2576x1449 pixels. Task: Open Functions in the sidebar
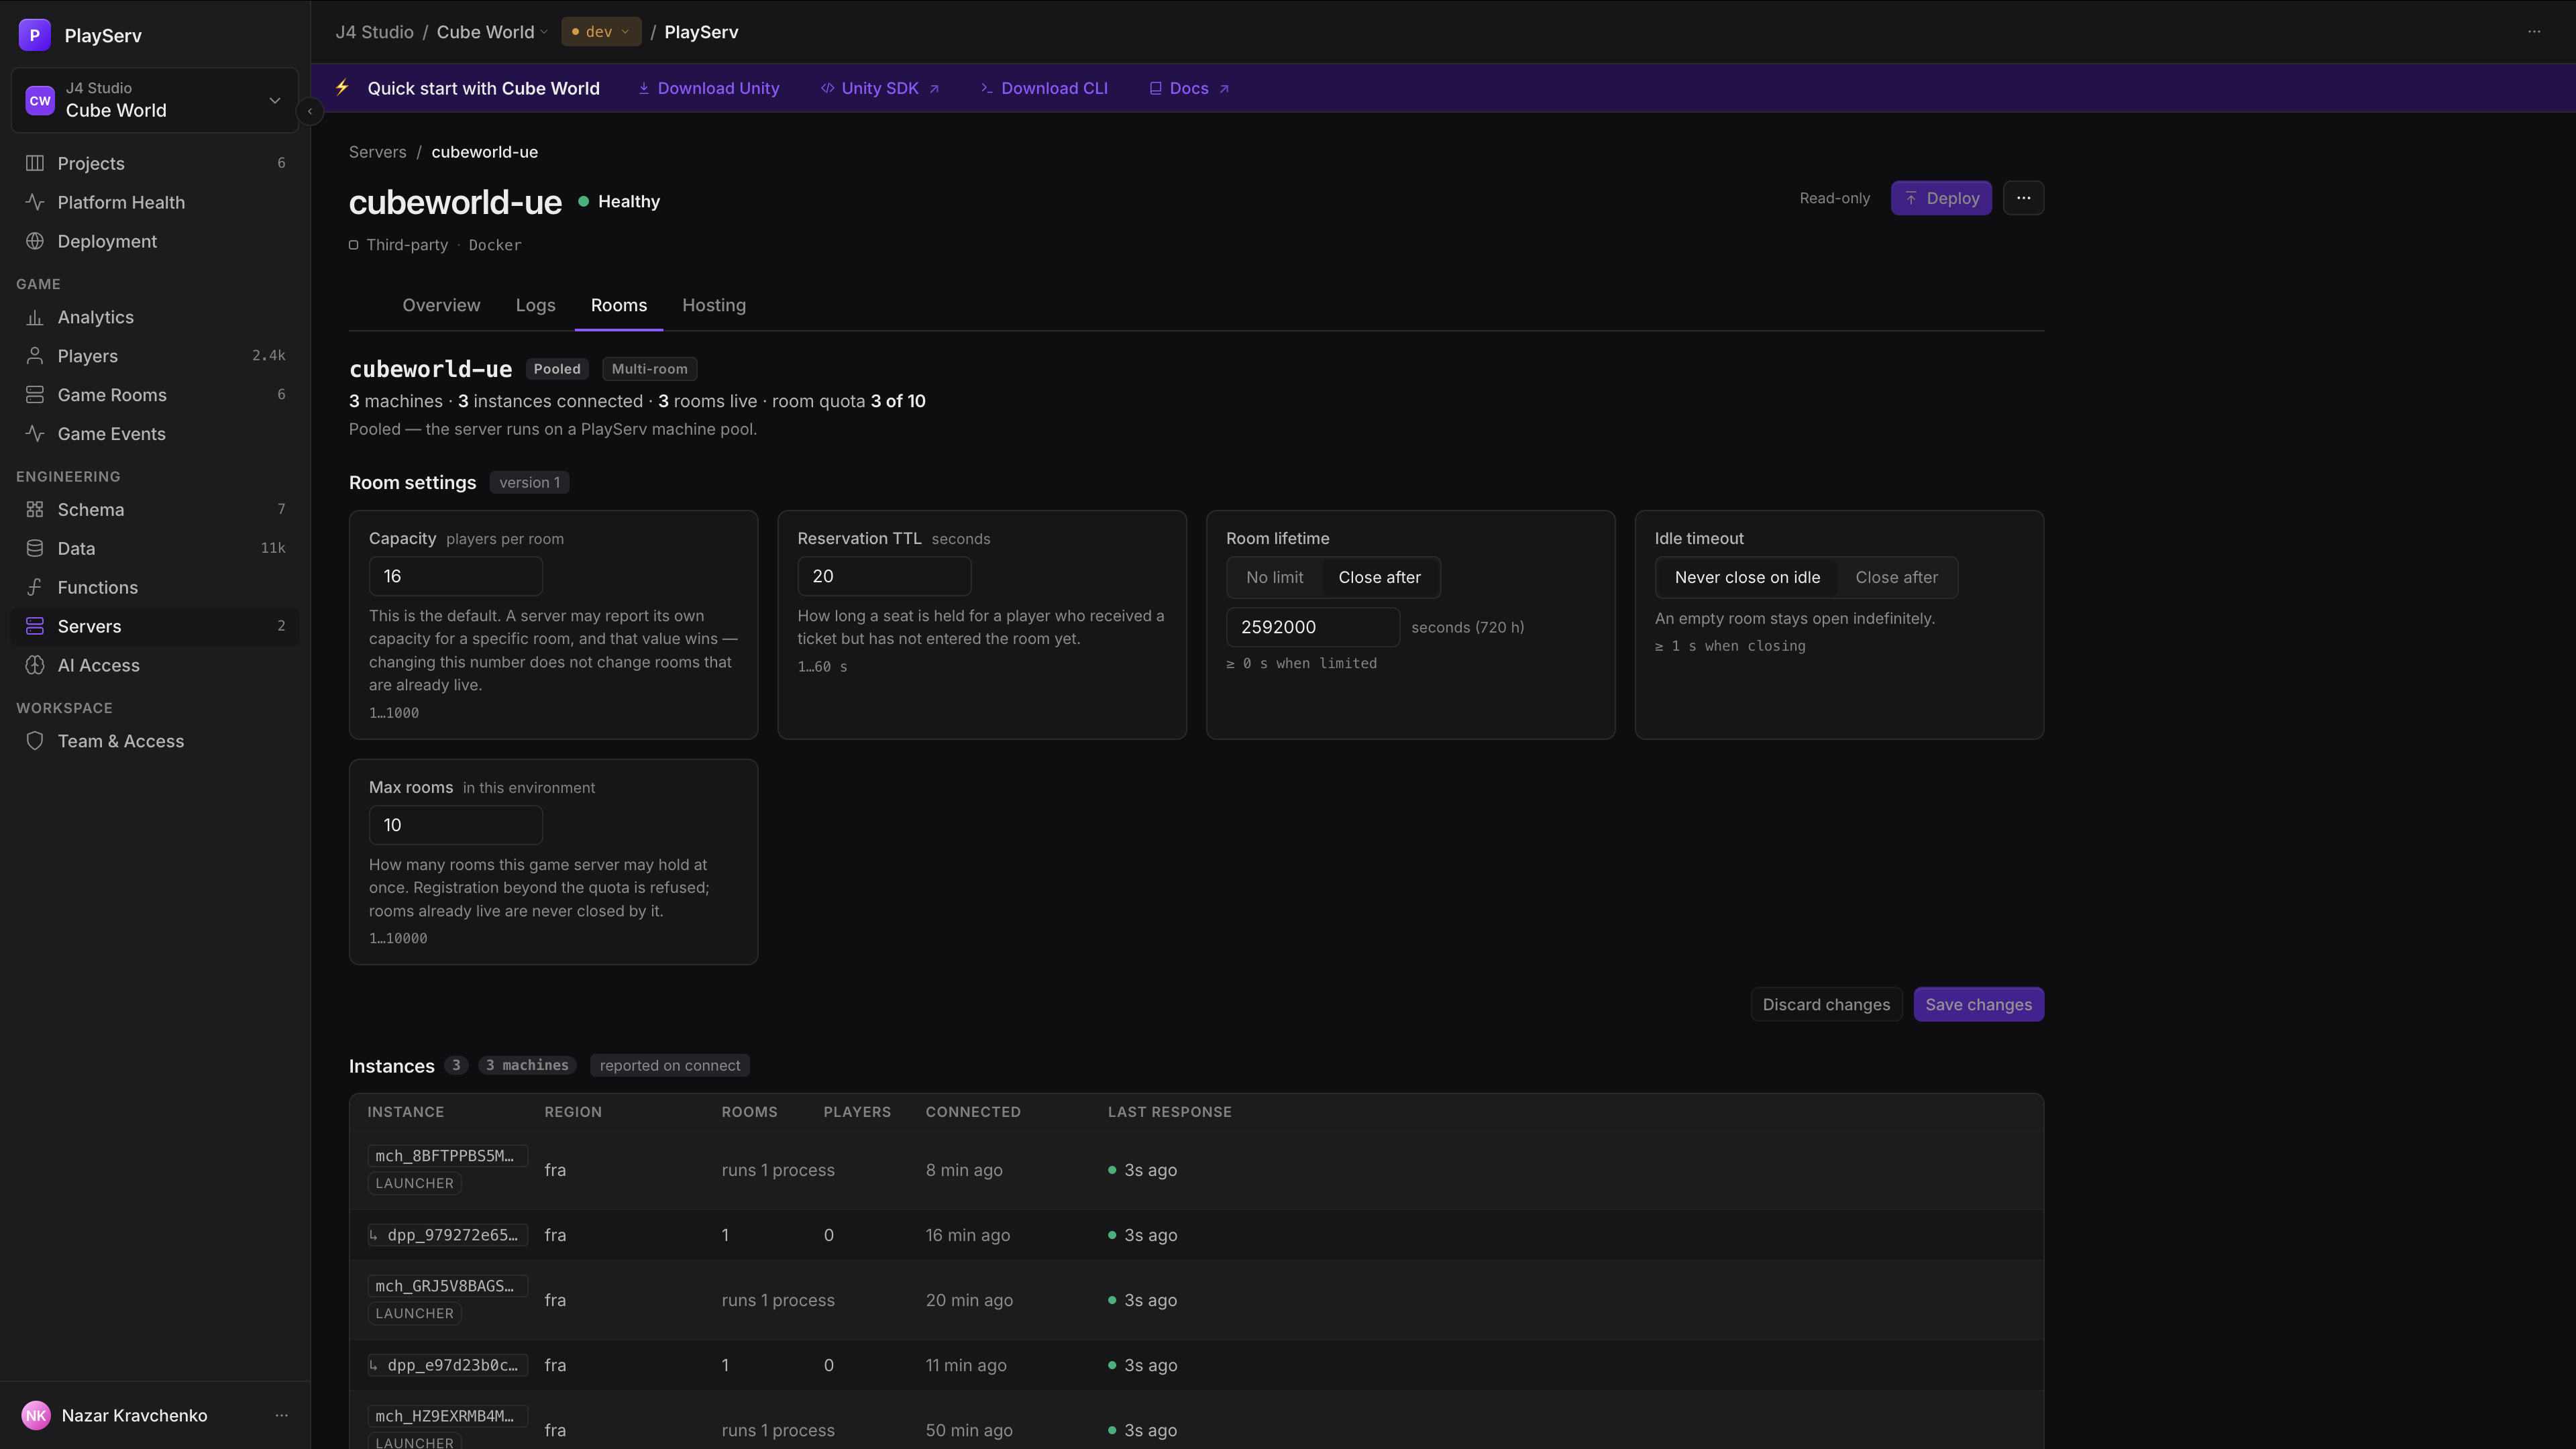point(155,587)
